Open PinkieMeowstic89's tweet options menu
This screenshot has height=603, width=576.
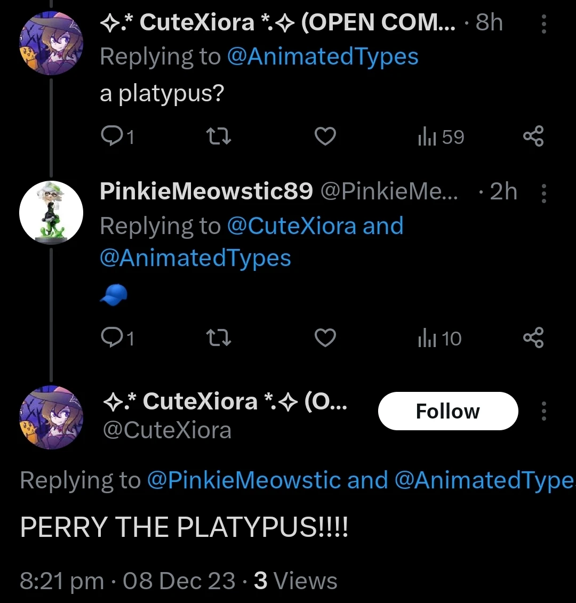(x=543, y=194)
